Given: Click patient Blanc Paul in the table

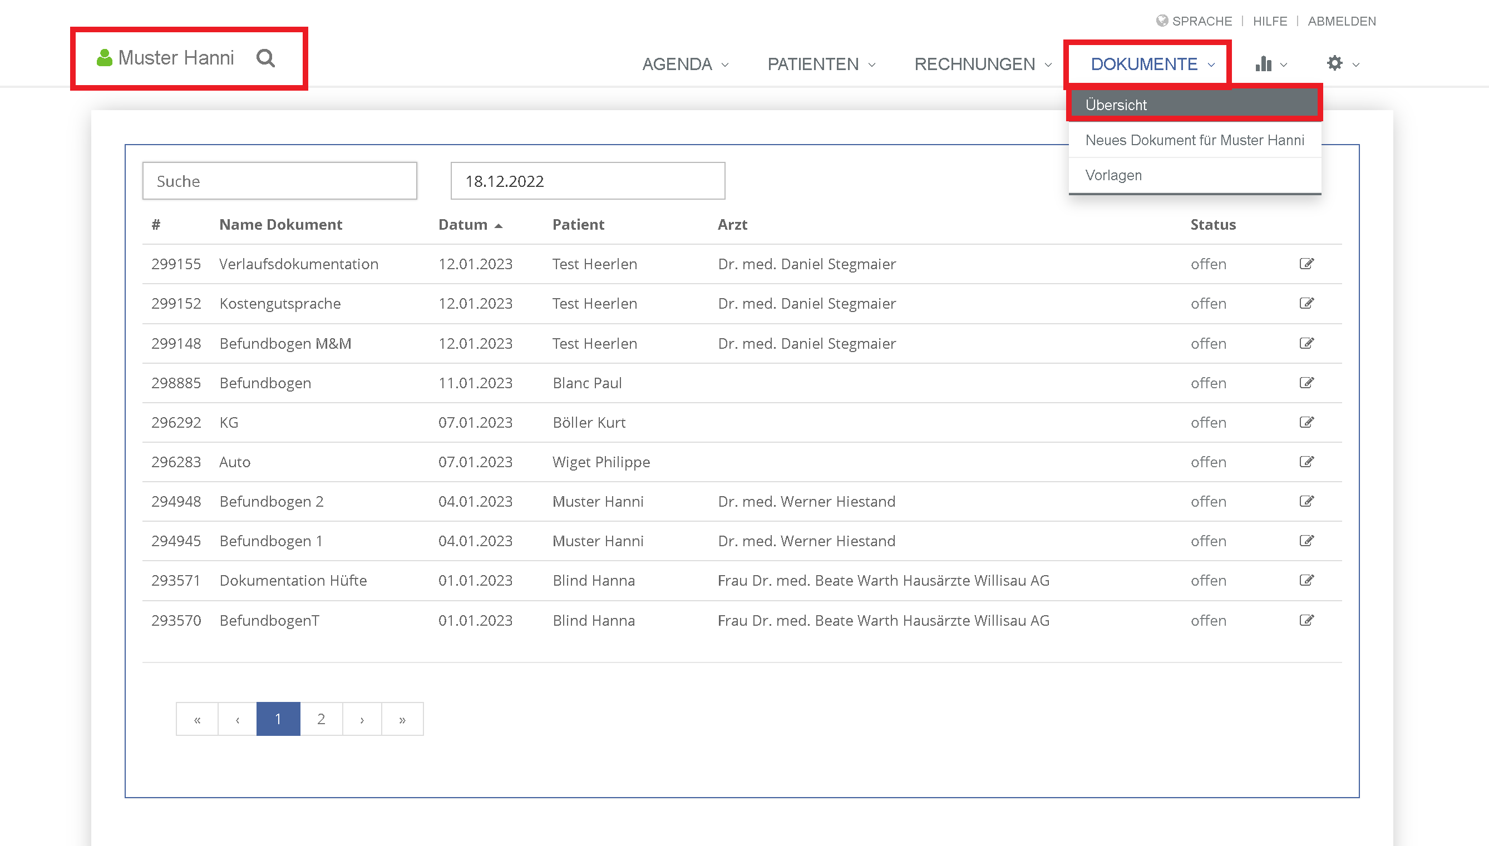Looking at the screenshot, I should tap(587, 383).
